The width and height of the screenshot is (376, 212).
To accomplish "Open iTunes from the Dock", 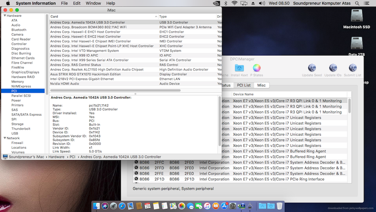I will coord(207,206).
